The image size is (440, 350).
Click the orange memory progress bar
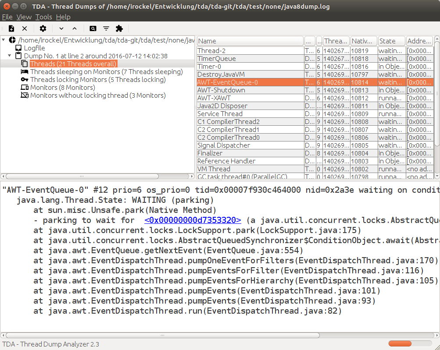pyautogui.click(x=400, y=344)
